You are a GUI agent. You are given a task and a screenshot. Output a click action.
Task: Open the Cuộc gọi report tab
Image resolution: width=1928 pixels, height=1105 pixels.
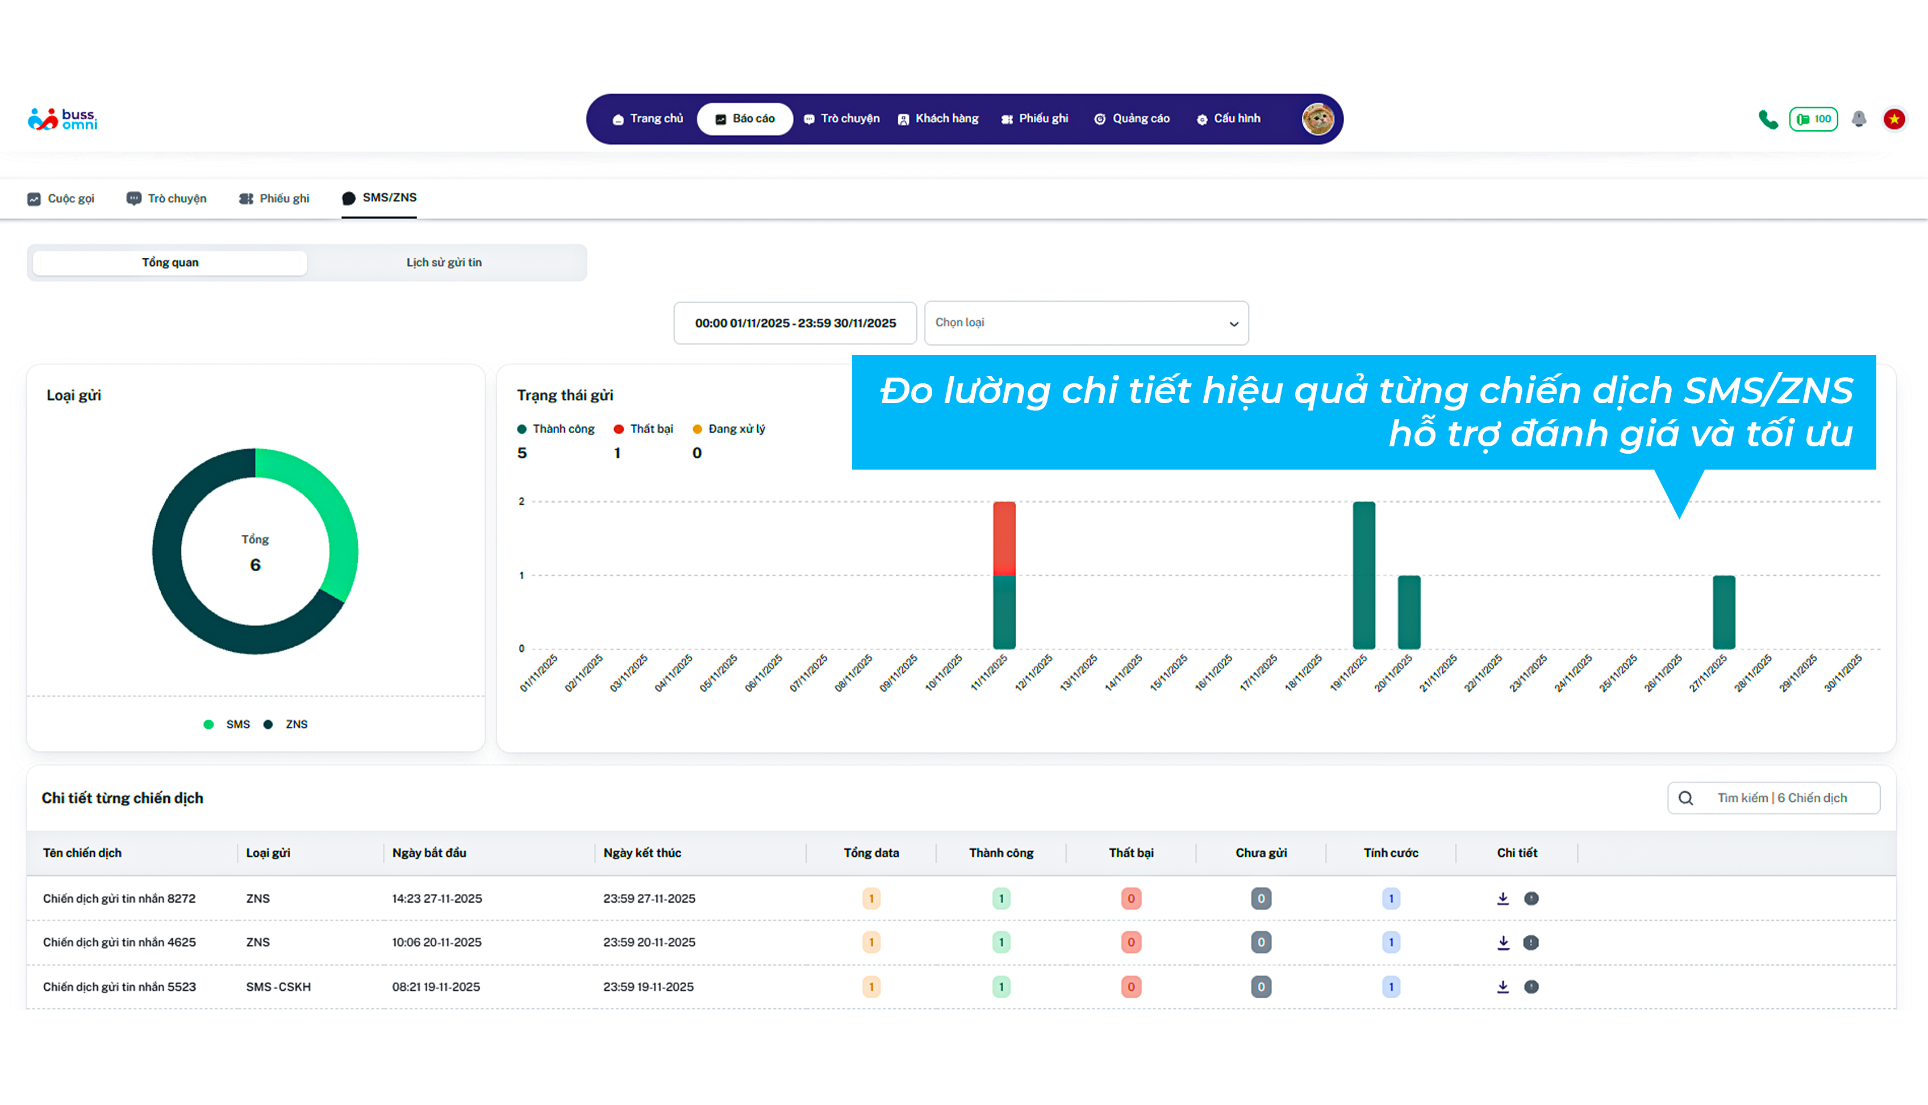point(61,199)
